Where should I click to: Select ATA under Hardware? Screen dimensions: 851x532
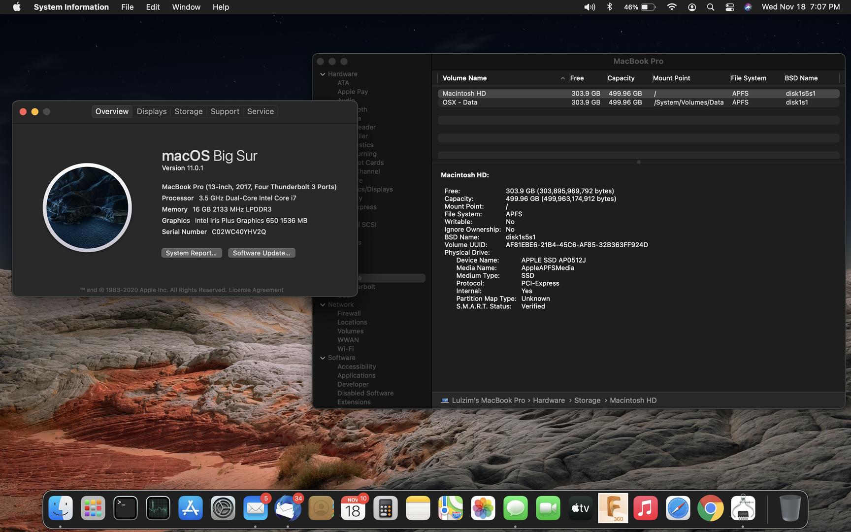343,83
